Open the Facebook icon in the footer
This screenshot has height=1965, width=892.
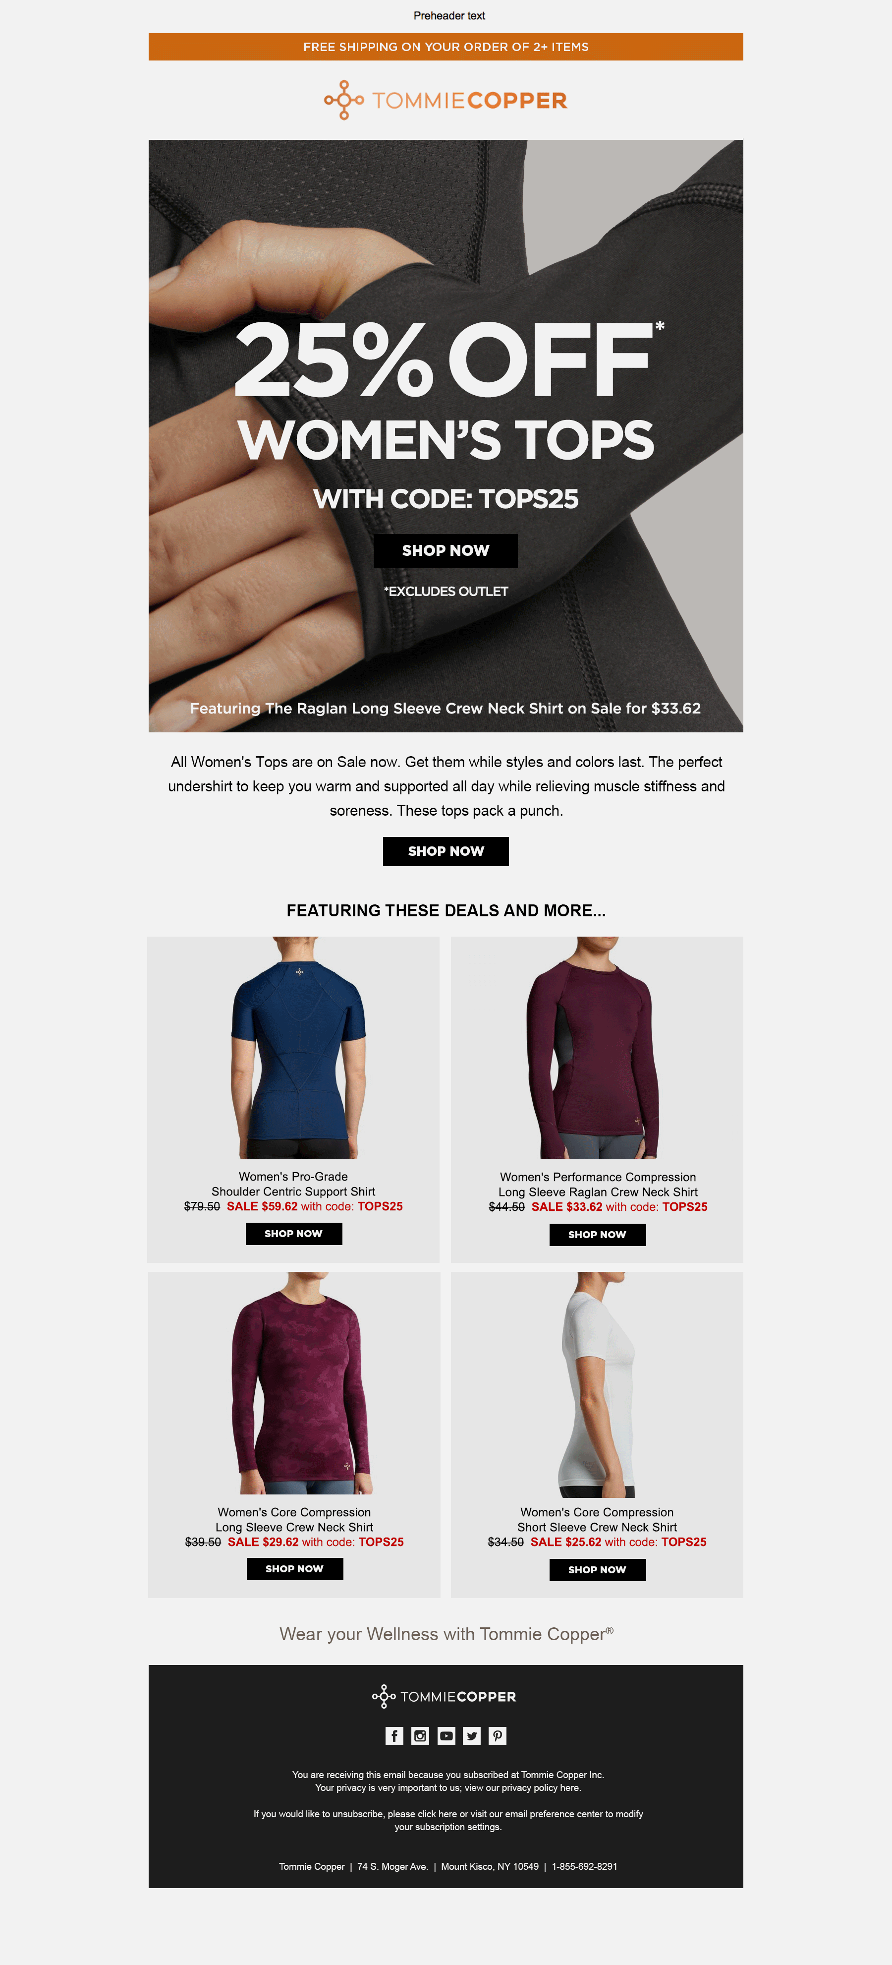tap(394, 1735)
